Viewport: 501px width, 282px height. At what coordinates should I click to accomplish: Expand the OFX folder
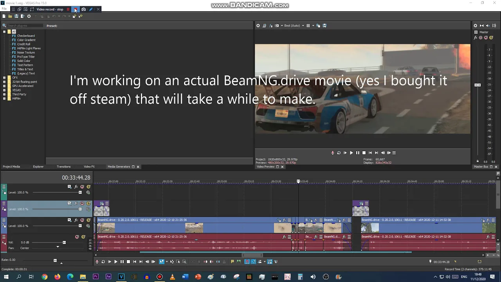pos(4,78)
